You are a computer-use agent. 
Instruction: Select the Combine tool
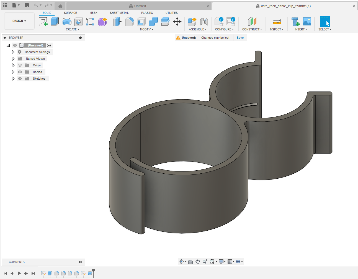(x=153, y=22)
